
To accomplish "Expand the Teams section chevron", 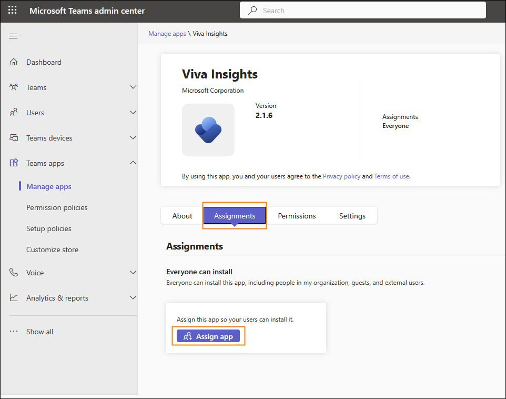I will pos(133,87).
